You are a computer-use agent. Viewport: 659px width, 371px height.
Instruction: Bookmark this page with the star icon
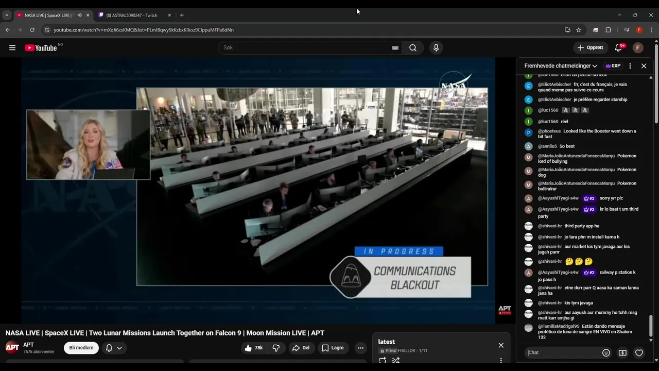(x=579, y=30)
